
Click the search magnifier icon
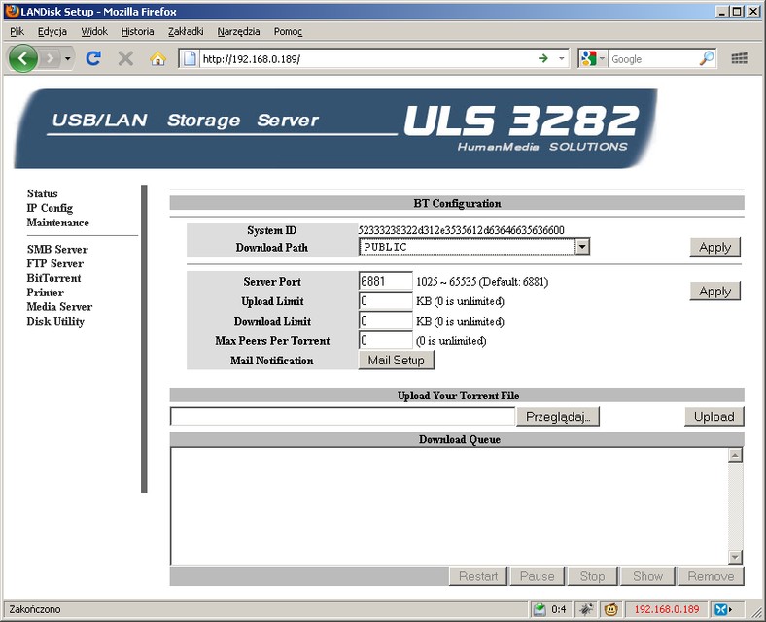point(706,58)
